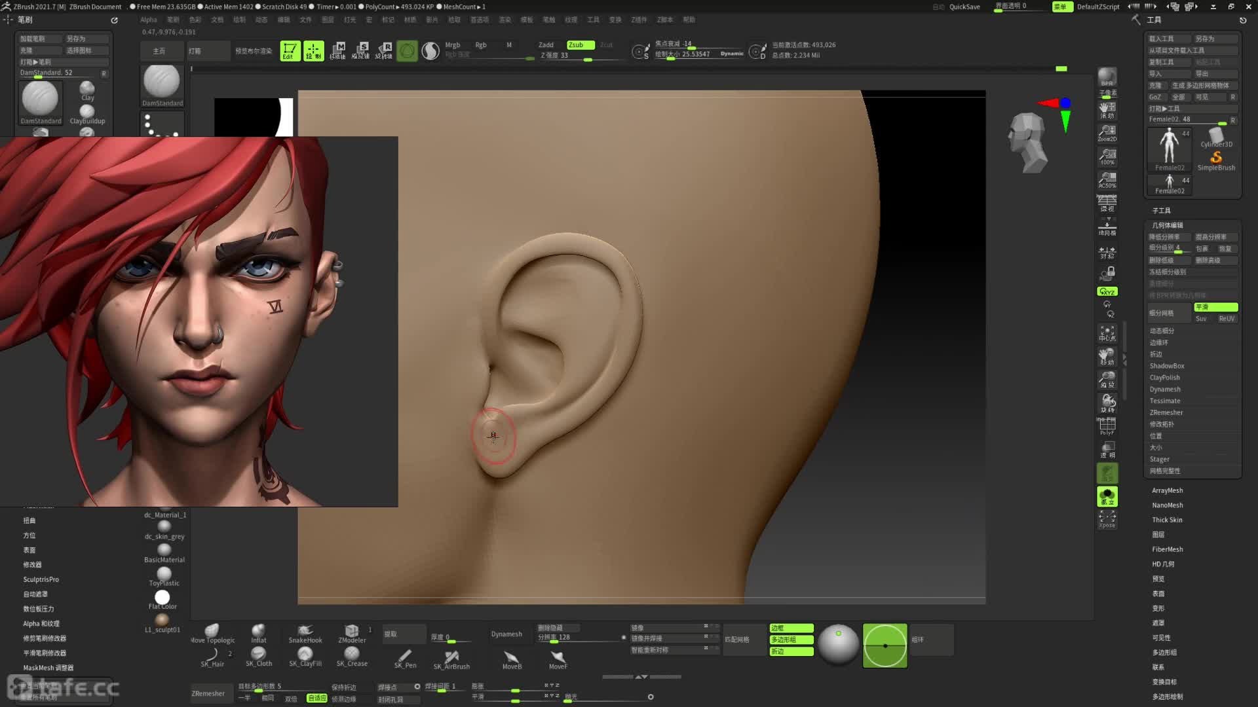Select the MoveB brush
The height and width of the screenshot is (707, 1258).
coord(512,659)
